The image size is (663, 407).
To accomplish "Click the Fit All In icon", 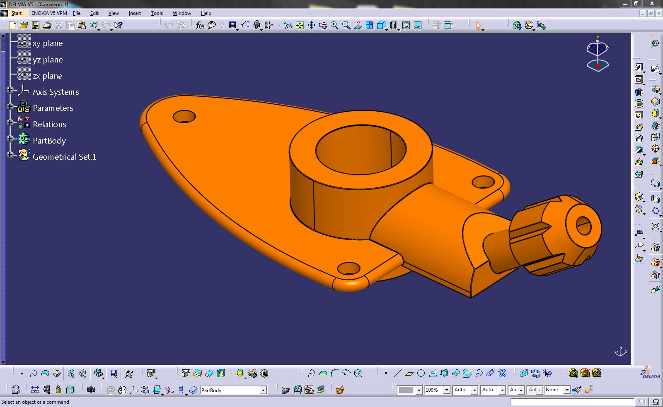I will [x=300, y=25].
